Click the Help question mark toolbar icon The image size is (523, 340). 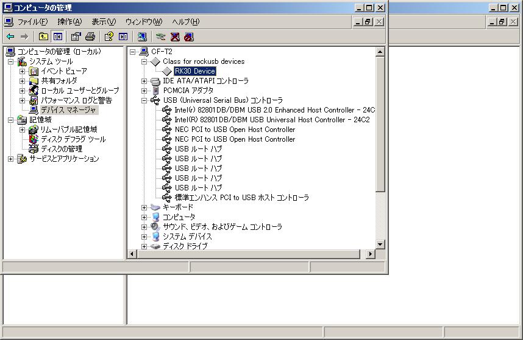109,36
